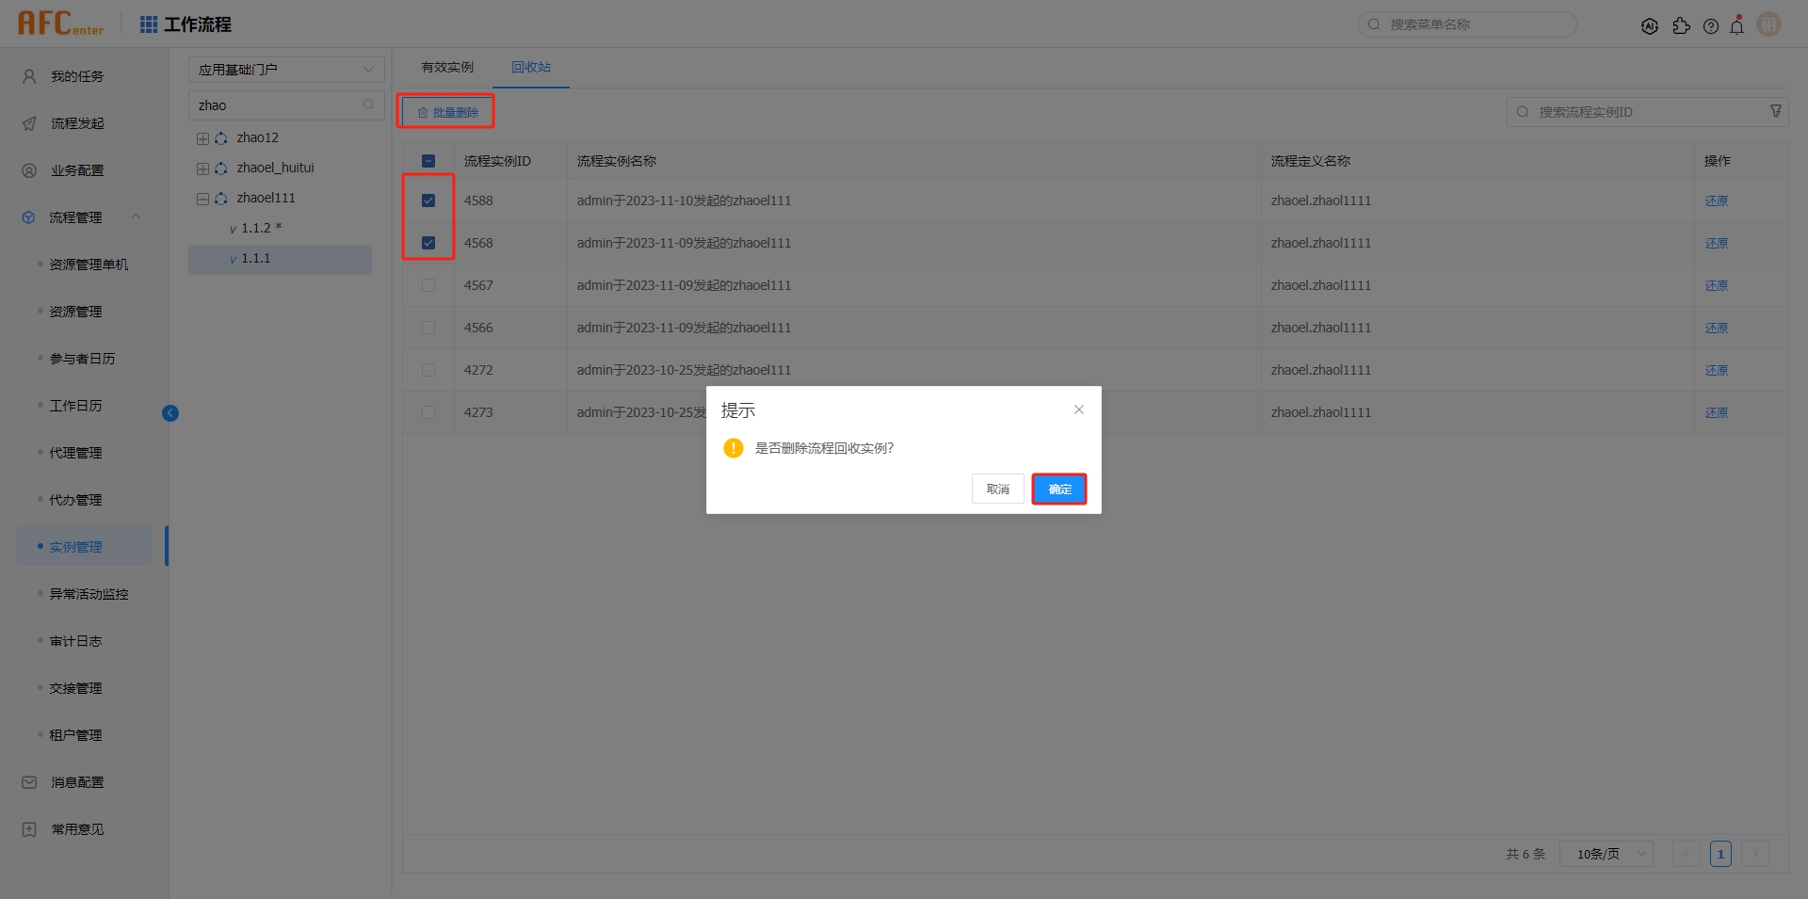
Task: Click the select-all checkbox in table header
Action: (x=428, y=160)
